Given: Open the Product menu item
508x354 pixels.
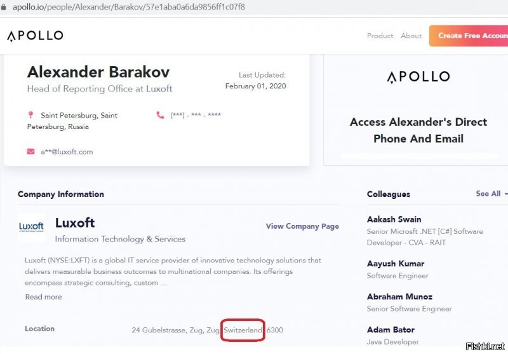Looking at the screenshot, I should [x=380, y=36].
